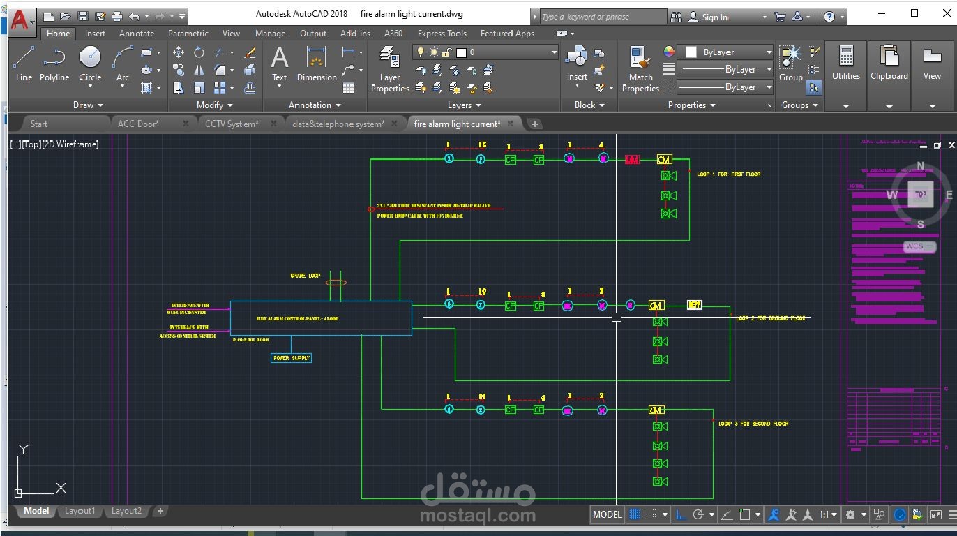Expand the Modify panel dropdown
This screenshot has width=957, height=536.
coord(215,105)
